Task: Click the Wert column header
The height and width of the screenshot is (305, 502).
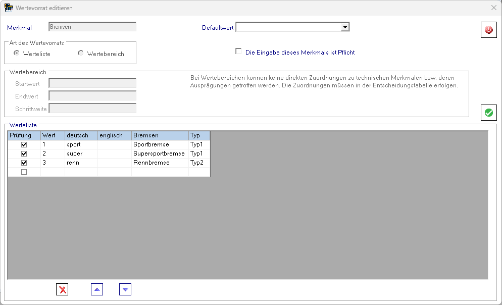Action: coord(53,135)
